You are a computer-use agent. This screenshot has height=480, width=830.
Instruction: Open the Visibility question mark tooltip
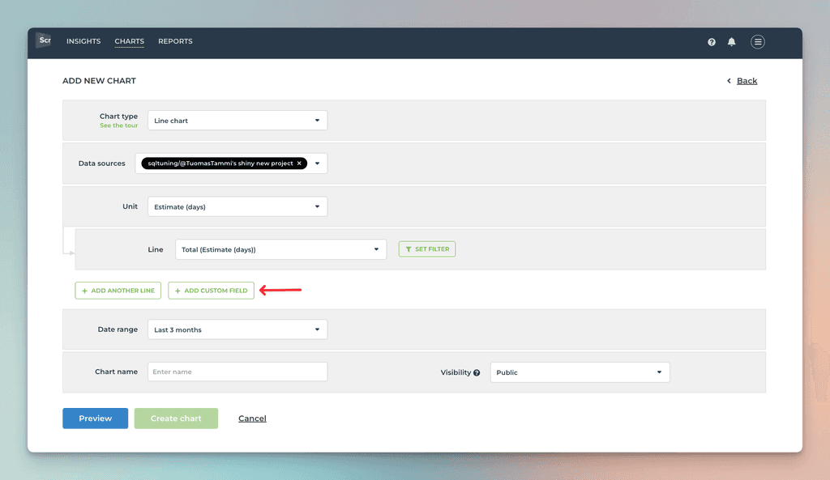click(x=477, y=372)
